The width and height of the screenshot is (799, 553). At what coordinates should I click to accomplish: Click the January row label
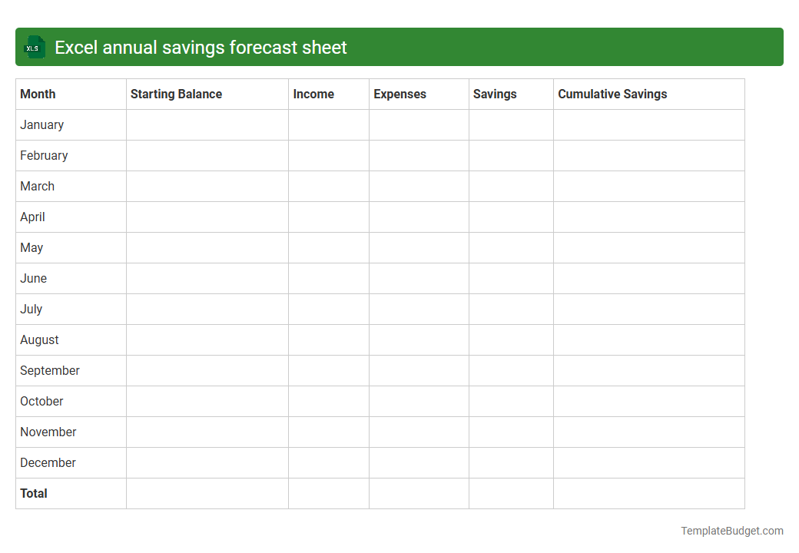pyautogui.click(x=41, y=124)
